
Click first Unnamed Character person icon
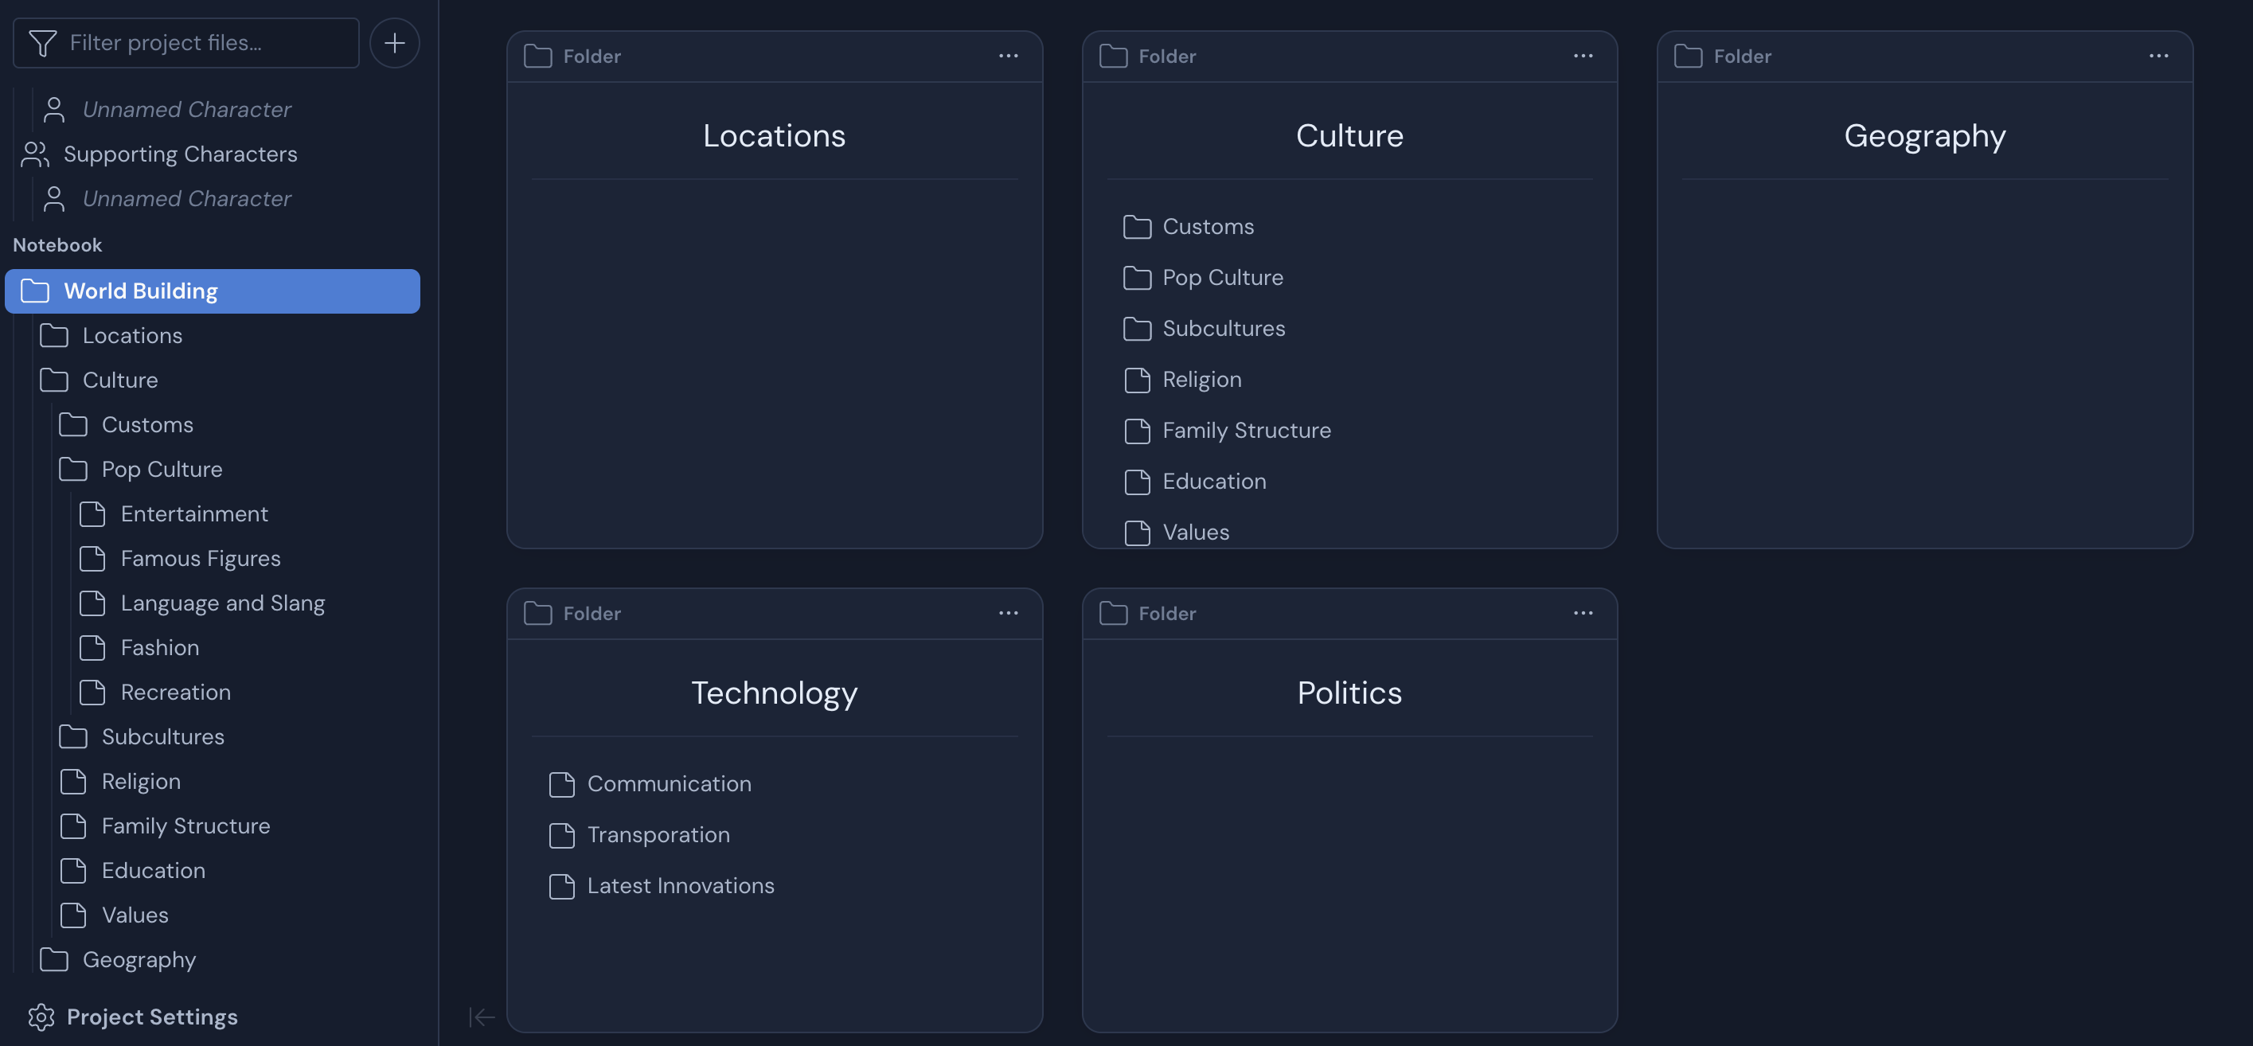pyautogui.click(x=54, y=109)
